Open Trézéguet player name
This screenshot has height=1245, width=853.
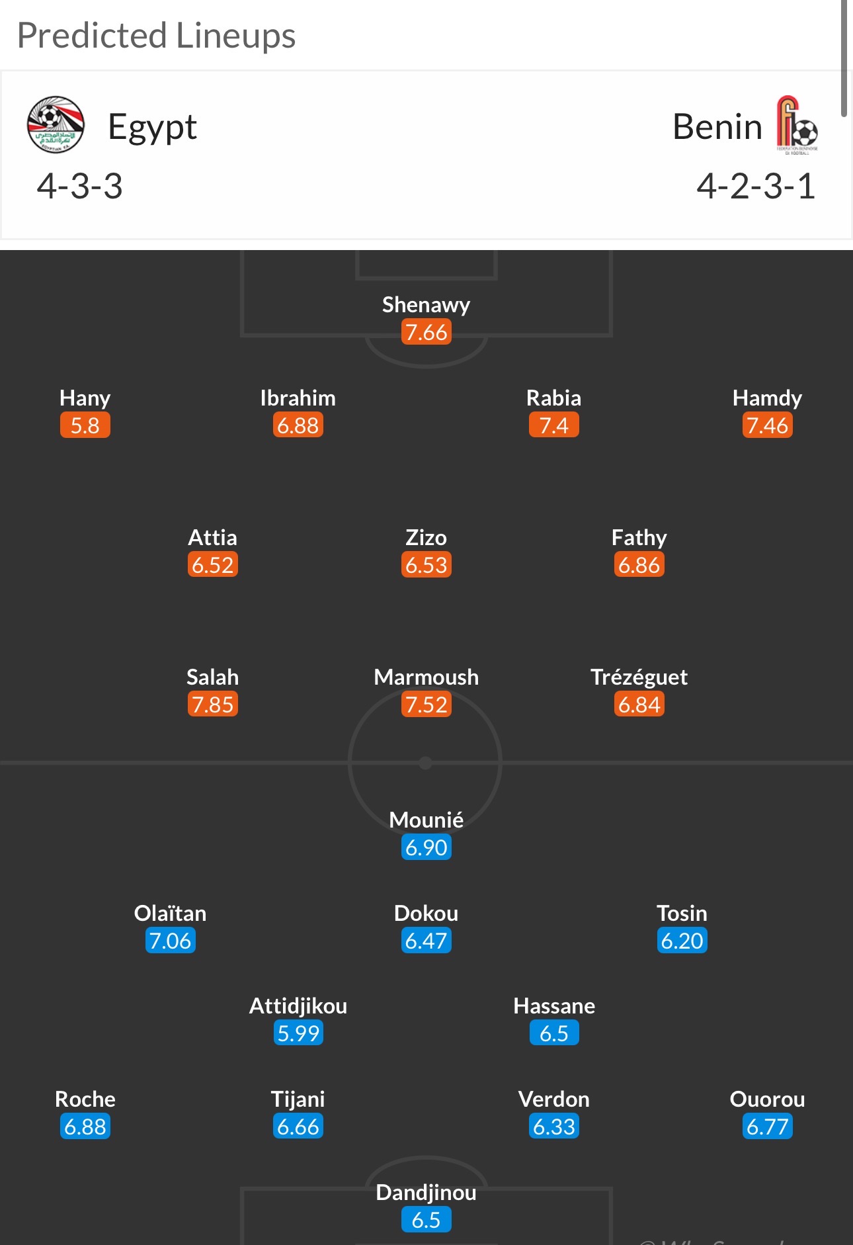[x=639, y=677]
